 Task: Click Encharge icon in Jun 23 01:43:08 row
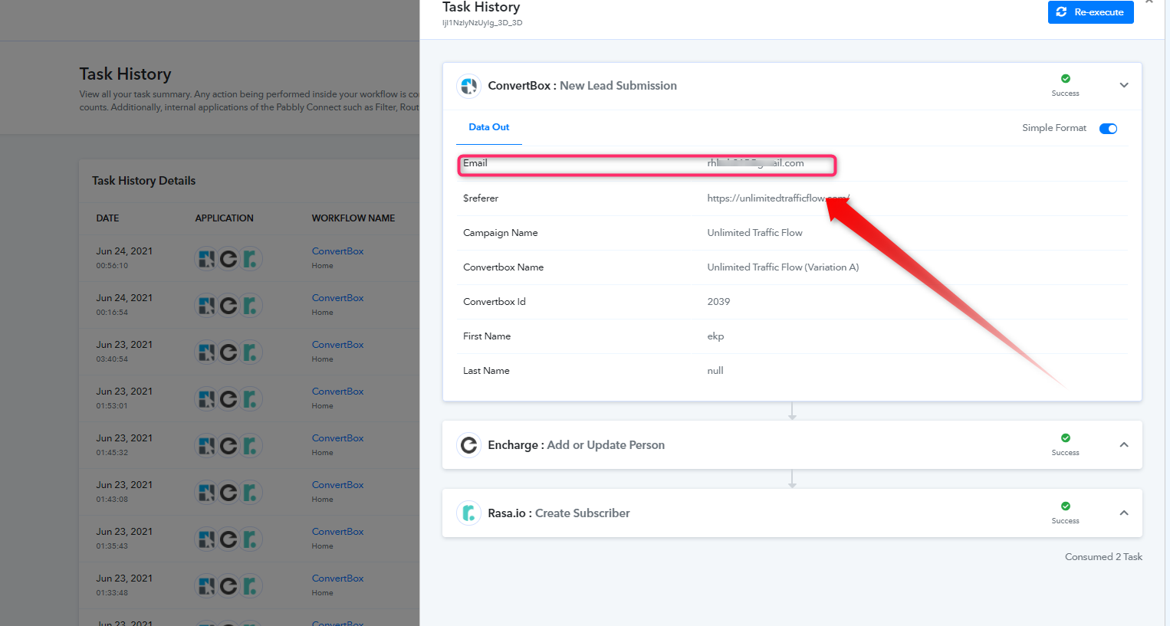pyautogui.click(x=228, y=493)
